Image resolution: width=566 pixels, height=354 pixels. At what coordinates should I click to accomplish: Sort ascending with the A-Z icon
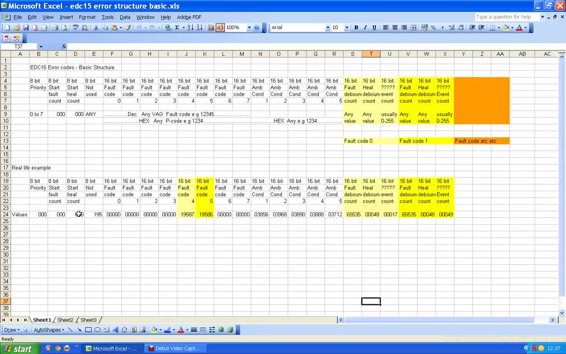pos(191,28)
